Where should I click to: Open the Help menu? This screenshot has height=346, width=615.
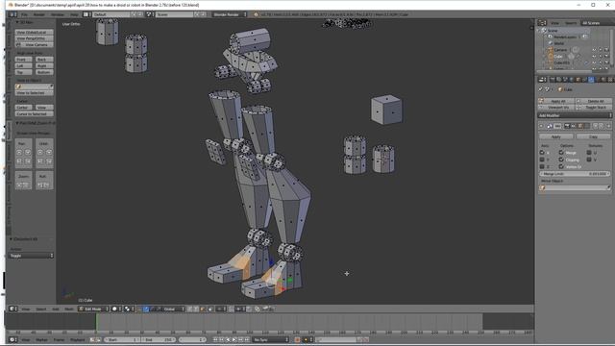[74, 14]
